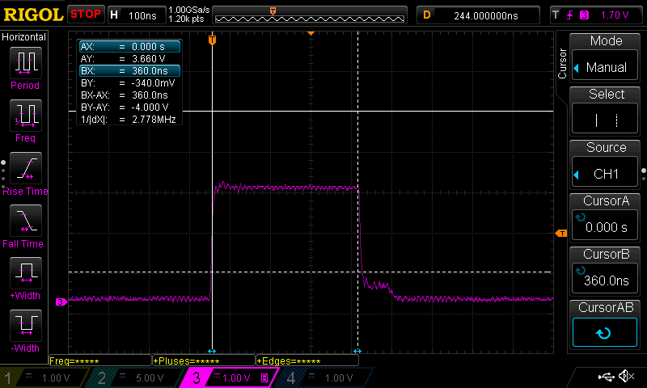Select the active channel 3 tab
The width and height of the screenshot is (647, 388).
coord(228,377)
